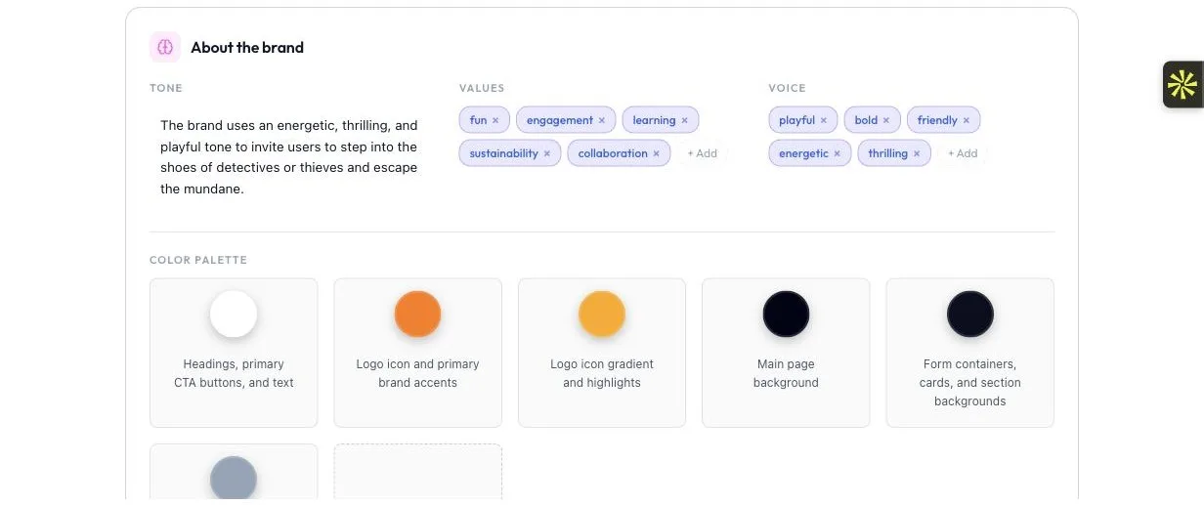Remove the "fun" value tag

495,120
